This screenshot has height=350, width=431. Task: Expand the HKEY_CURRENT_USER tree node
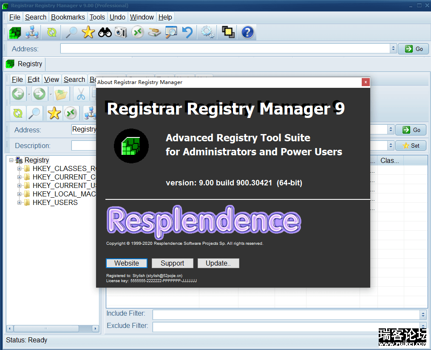(19, 185)
